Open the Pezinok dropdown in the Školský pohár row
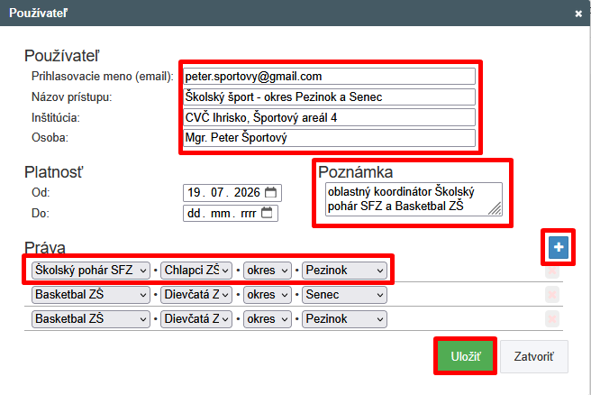The height and width of the screenshot is (395, 591). 344,271
